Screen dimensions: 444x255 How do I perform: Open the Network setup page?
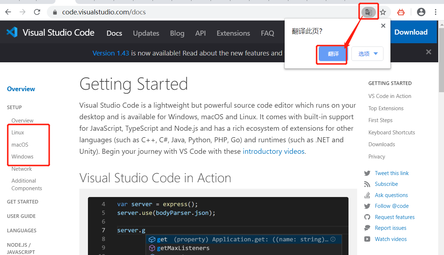click(x=22, y=169)
